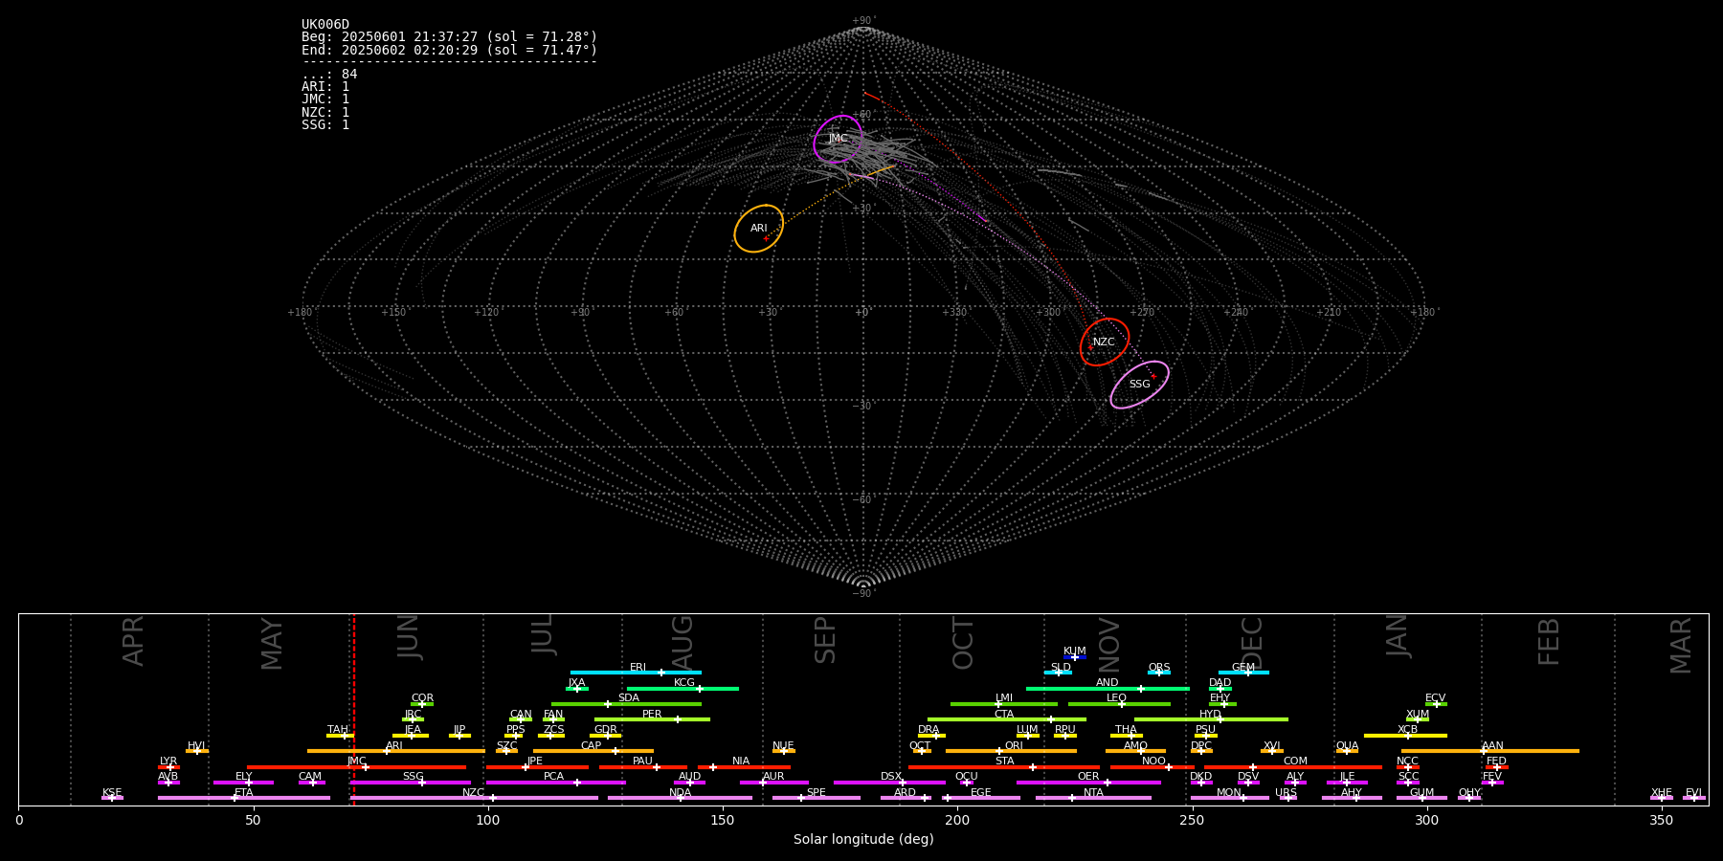Click the GEM shower bar in the timeline
The width and height of the screenshot is (1723, 861).
[x=1243, y=673]
